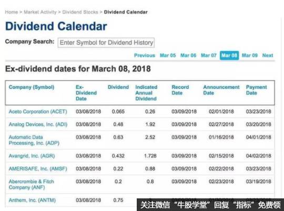
Task: Click Avangrid annual dividend 1.728
Action: (150, 156)
